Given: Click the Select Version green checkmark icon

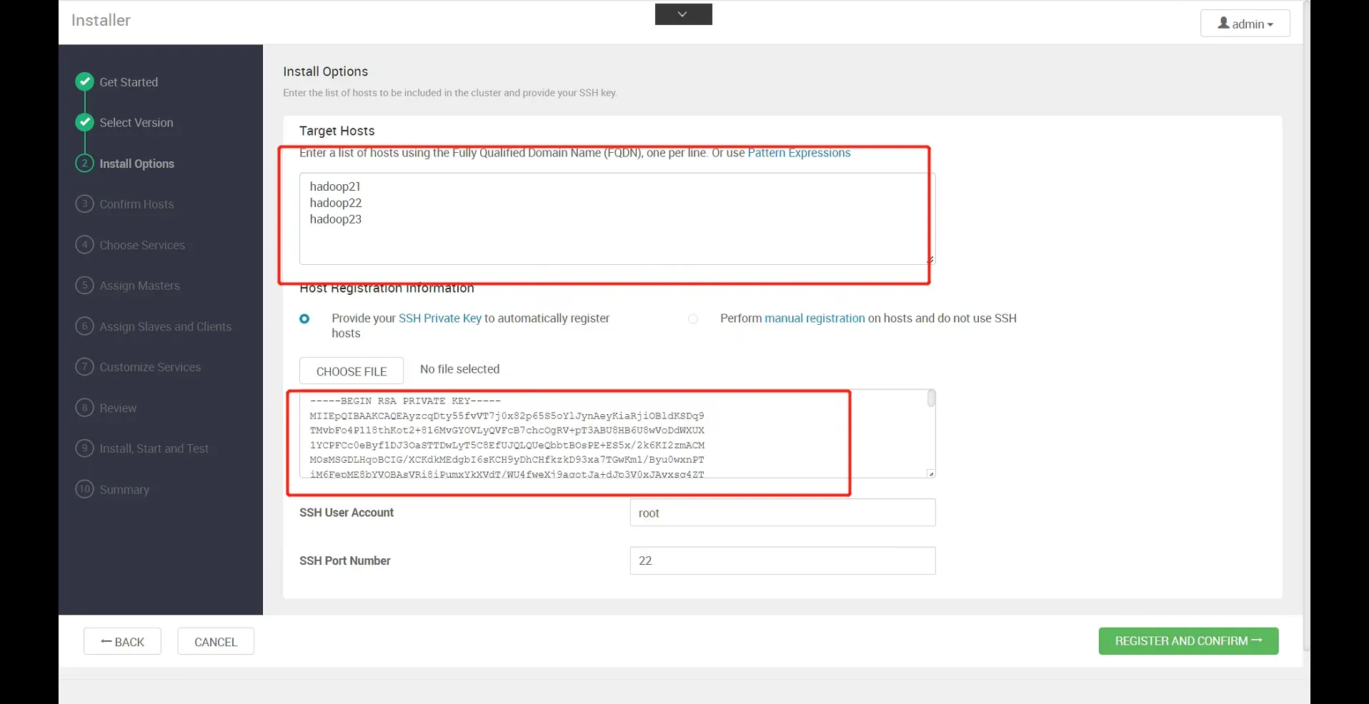Looking at the screenshot, I should click(84, 122).
